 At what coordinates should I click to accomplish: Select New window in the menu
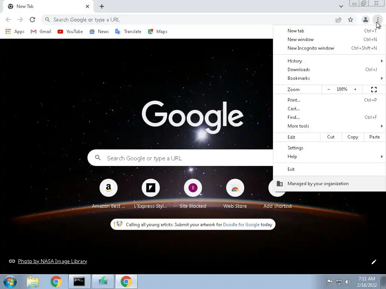[x=329, y=39]
